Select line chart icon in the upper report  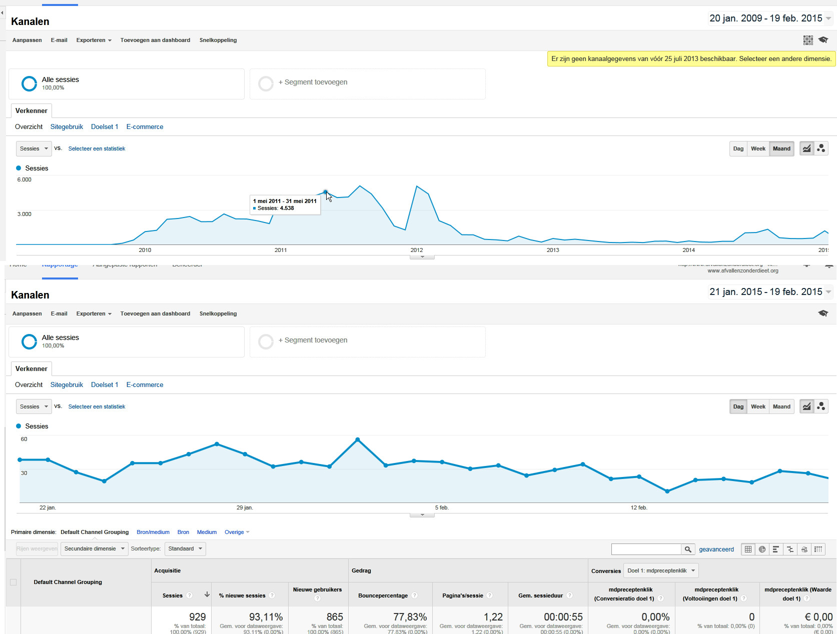pos(806,148)
